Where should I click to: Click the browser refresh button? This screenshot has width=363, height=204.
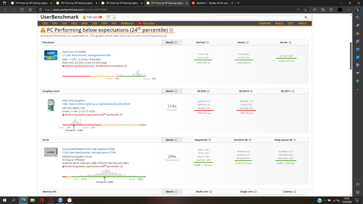point(22,10)
